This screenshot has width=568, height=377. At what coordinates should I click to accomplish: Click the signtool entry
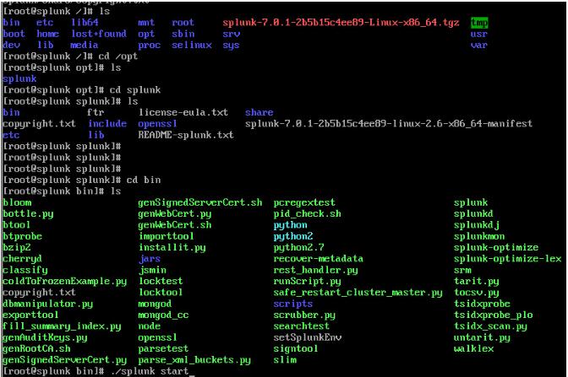(296, 349)
